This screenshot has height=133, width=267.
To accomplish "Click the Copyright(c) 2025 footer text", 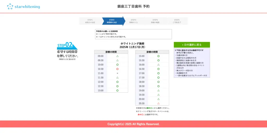I will (x=133, y=124).
